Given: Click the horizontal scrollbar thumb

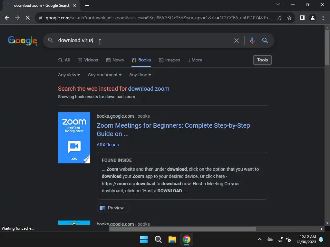Looking at the screenshot, I should 182,229.
